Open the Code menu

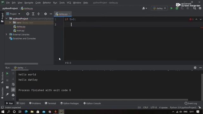click(38, 3)
